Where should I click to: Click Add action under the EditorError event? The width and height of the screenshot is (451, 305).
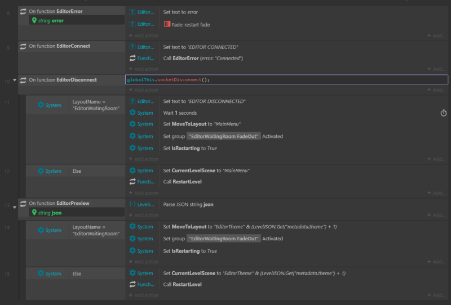[144, 35]
